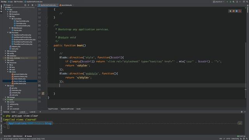
Task: Open the Event Log in status bar
Action: point(241,136)
